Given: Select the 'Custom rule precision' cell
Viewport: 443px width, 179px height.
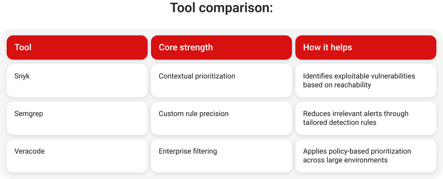Looking at the screenshot, I should [221, 118].
